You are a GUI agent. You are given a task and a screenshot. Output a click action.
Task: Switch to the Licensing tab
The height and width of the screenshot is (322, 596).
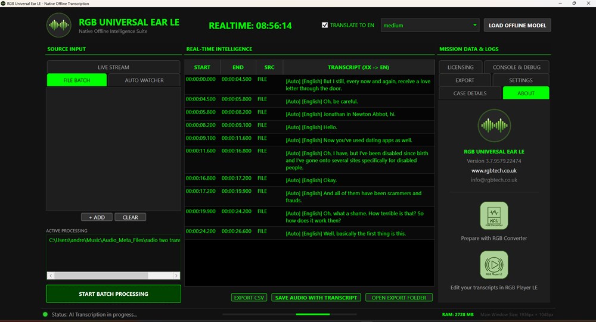click(x=460, y=67)
